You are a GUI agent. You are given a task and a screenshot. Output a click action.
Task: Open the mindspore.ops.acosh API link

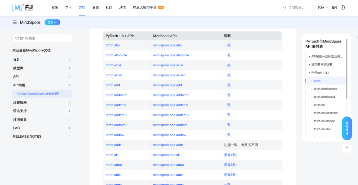click(169, 75)
